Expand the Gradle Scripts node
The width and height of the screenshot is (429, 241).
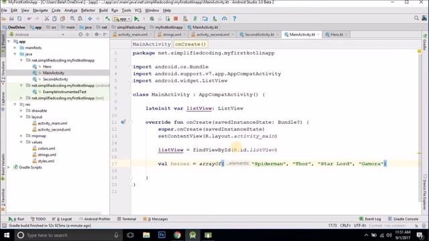click(x=9, y=167)
